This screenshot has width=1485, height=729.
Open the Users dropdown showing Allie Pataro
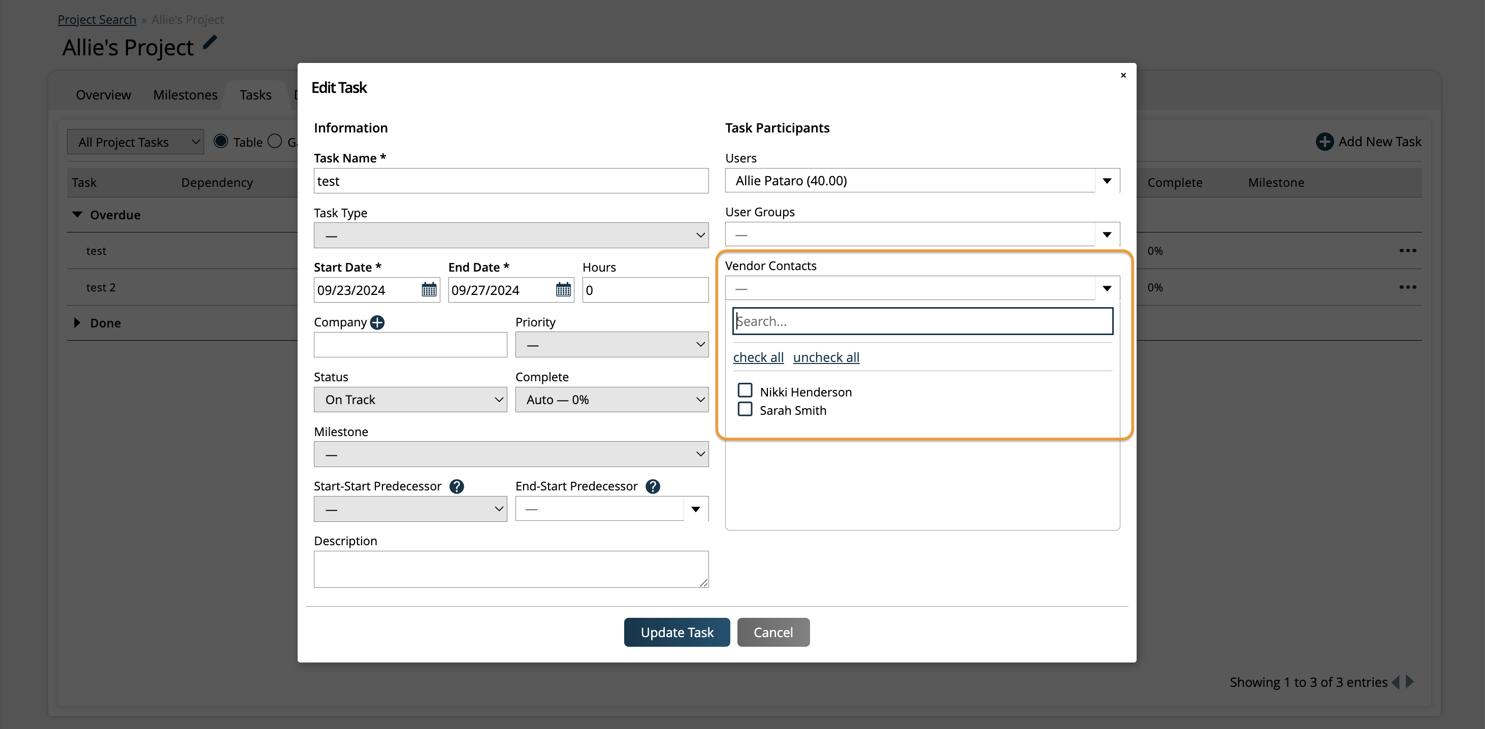pyautogui.click(x=922, y=180)
